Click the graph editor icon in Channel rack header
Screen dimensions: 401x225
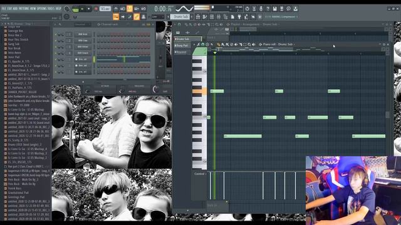point(143,24)
